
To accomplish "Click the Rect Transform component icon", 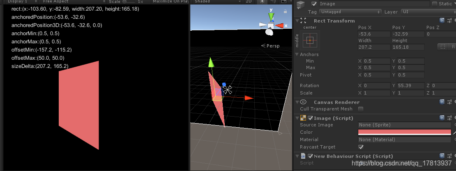I will tap(303, 20).
